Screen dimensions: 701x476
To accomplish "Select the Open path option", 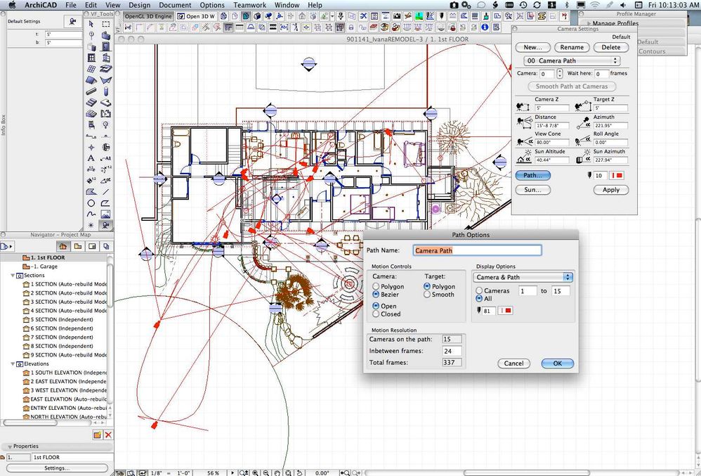I will (x=376, y=306).
